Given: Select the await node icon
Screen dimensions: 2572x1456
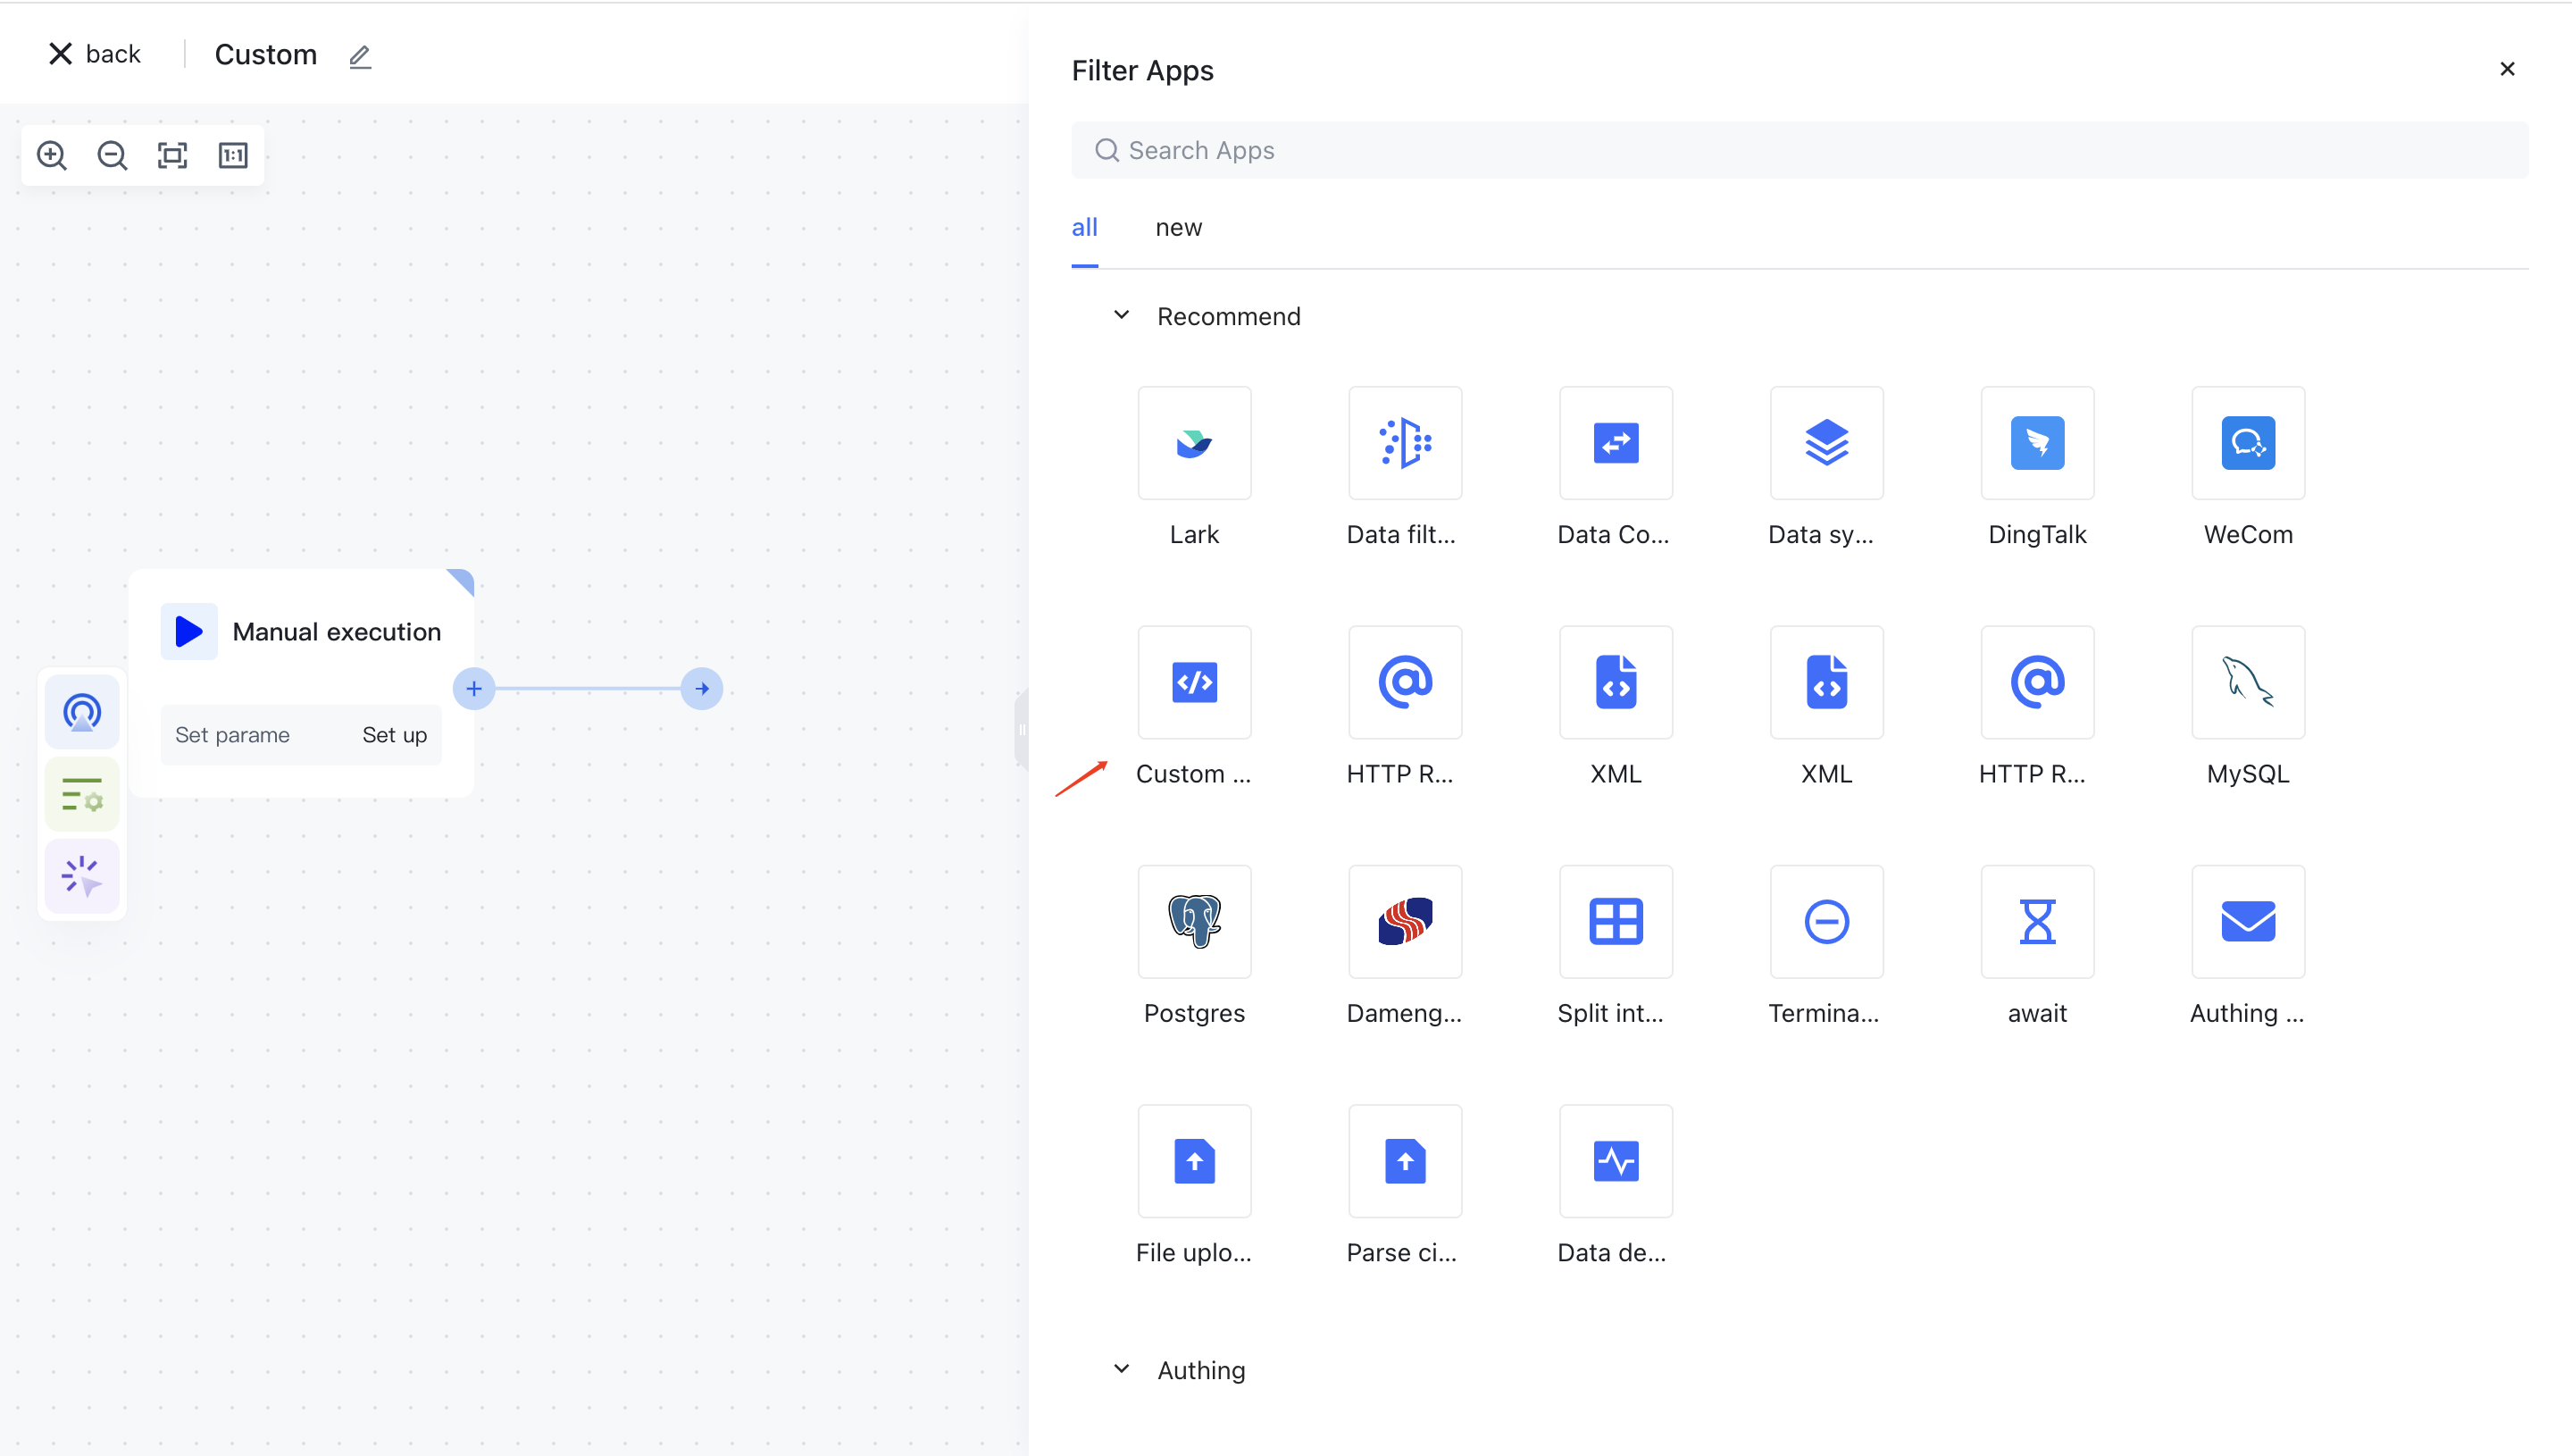Looking at the screenshot, I should pos(2035,922).
